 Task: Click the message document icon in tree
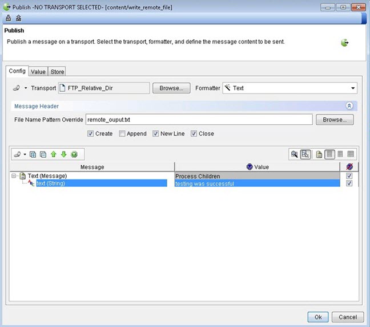click(23, 175)
